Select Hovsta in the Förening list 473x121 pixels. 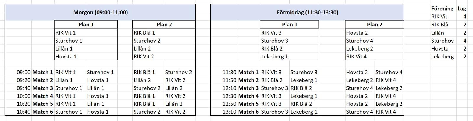[x=440, y=48]
